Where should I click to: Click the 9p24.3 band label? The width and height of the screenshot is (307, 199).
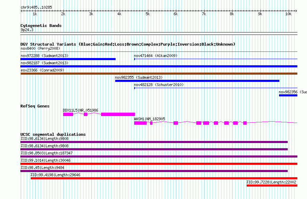27,30
